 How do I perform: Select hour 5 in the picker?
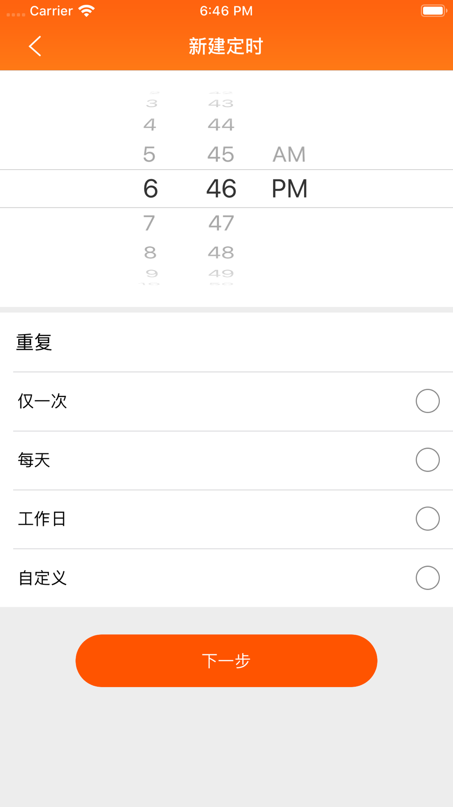[149, 155]
